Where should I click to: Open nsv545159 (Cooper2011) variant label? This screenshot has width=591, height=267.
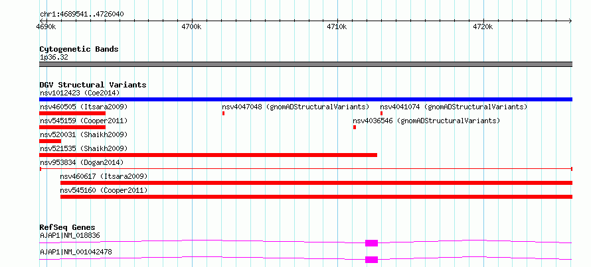click(x=84, y=121)
